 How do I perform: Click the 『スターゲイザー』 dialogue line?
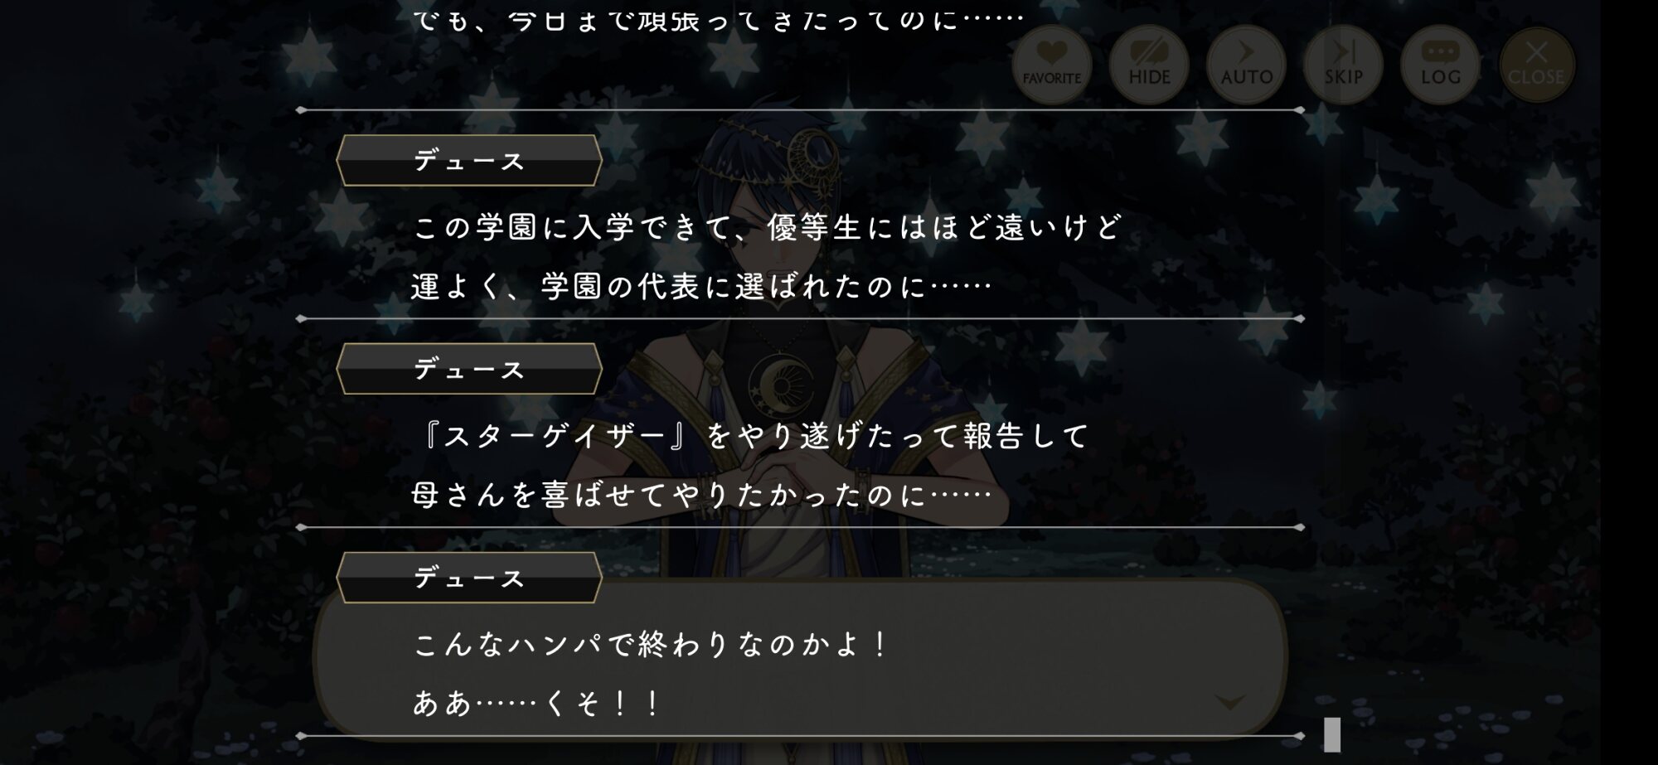point(751,436)
